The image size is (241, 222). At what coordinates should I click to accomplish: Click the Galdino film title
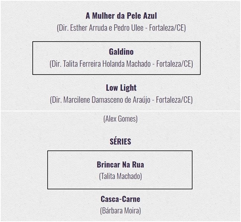tap(121, 52)
